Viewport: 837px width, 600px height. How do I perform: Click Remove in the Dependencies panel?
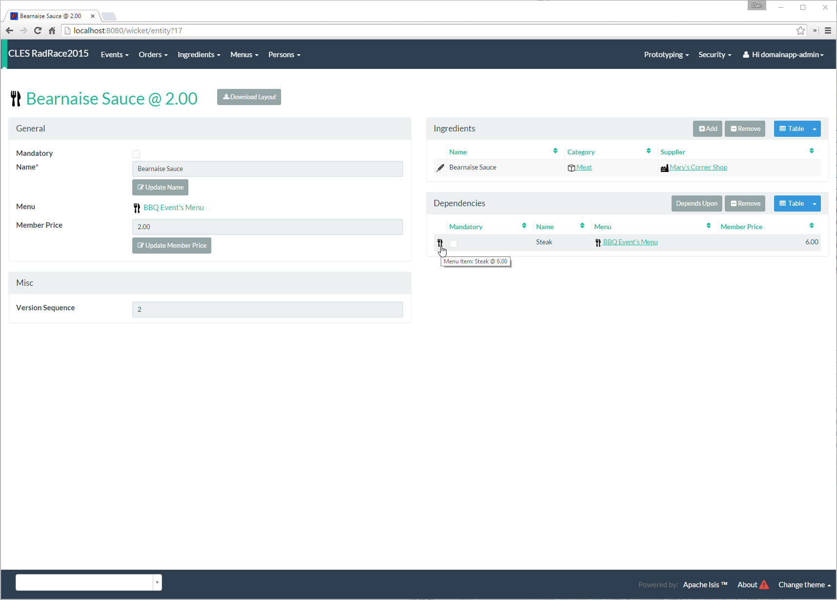[745, 204]
